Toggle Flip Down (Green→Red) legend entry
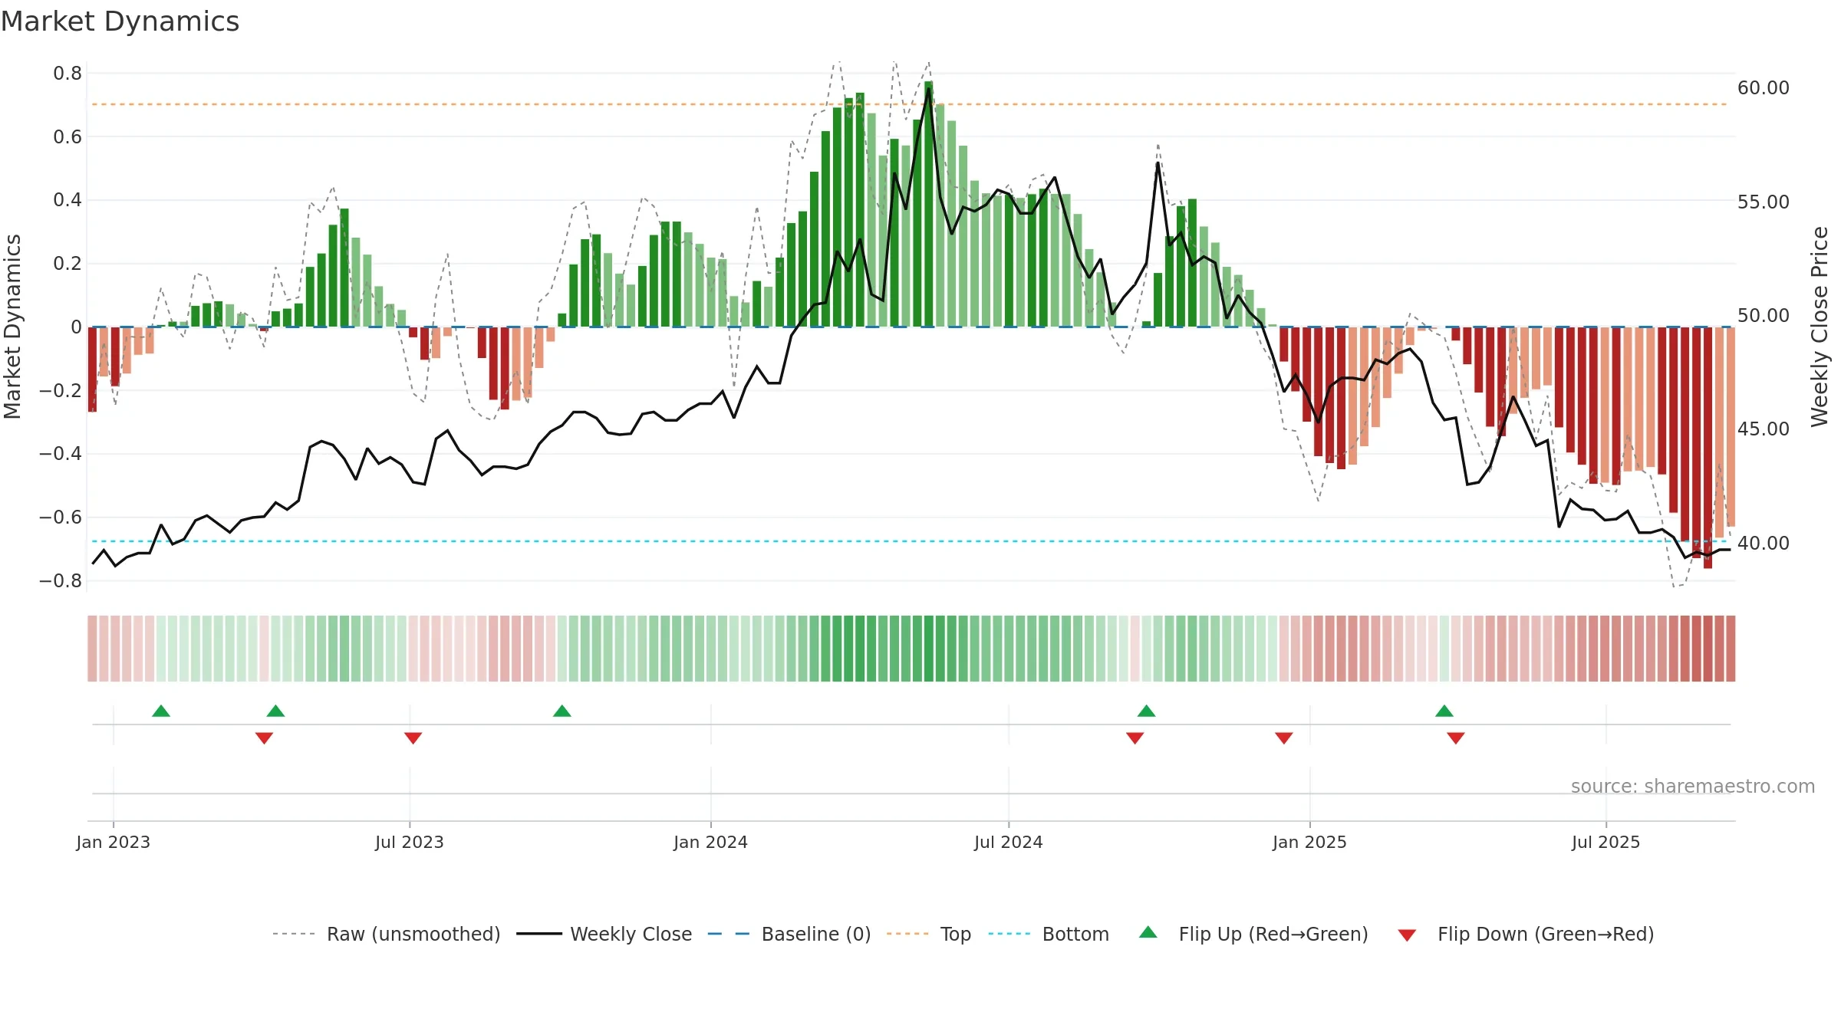The height and width of the screenshot is (1035, 1841). click(x=1526, y=934)
